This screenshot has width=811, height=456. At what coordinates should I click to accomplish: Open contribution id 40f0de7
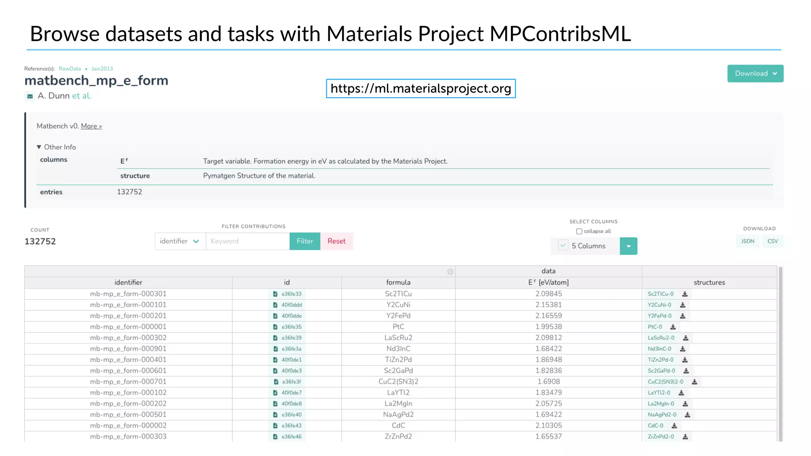291,393
